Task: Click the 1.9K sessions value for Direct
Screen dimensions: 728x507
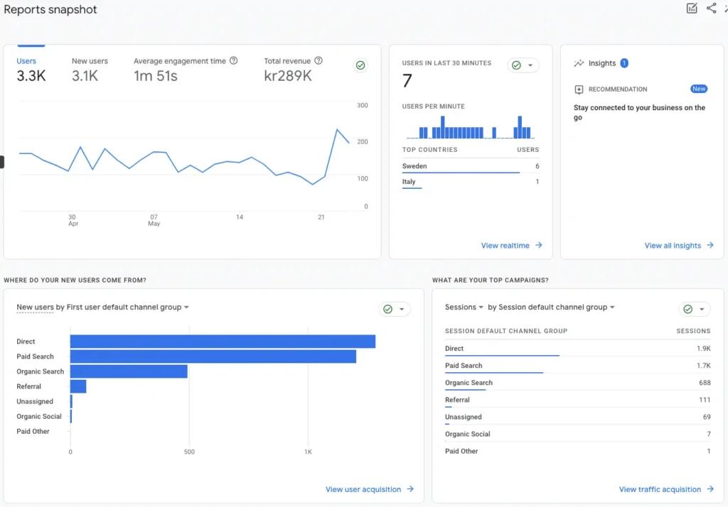Action: 703,349
